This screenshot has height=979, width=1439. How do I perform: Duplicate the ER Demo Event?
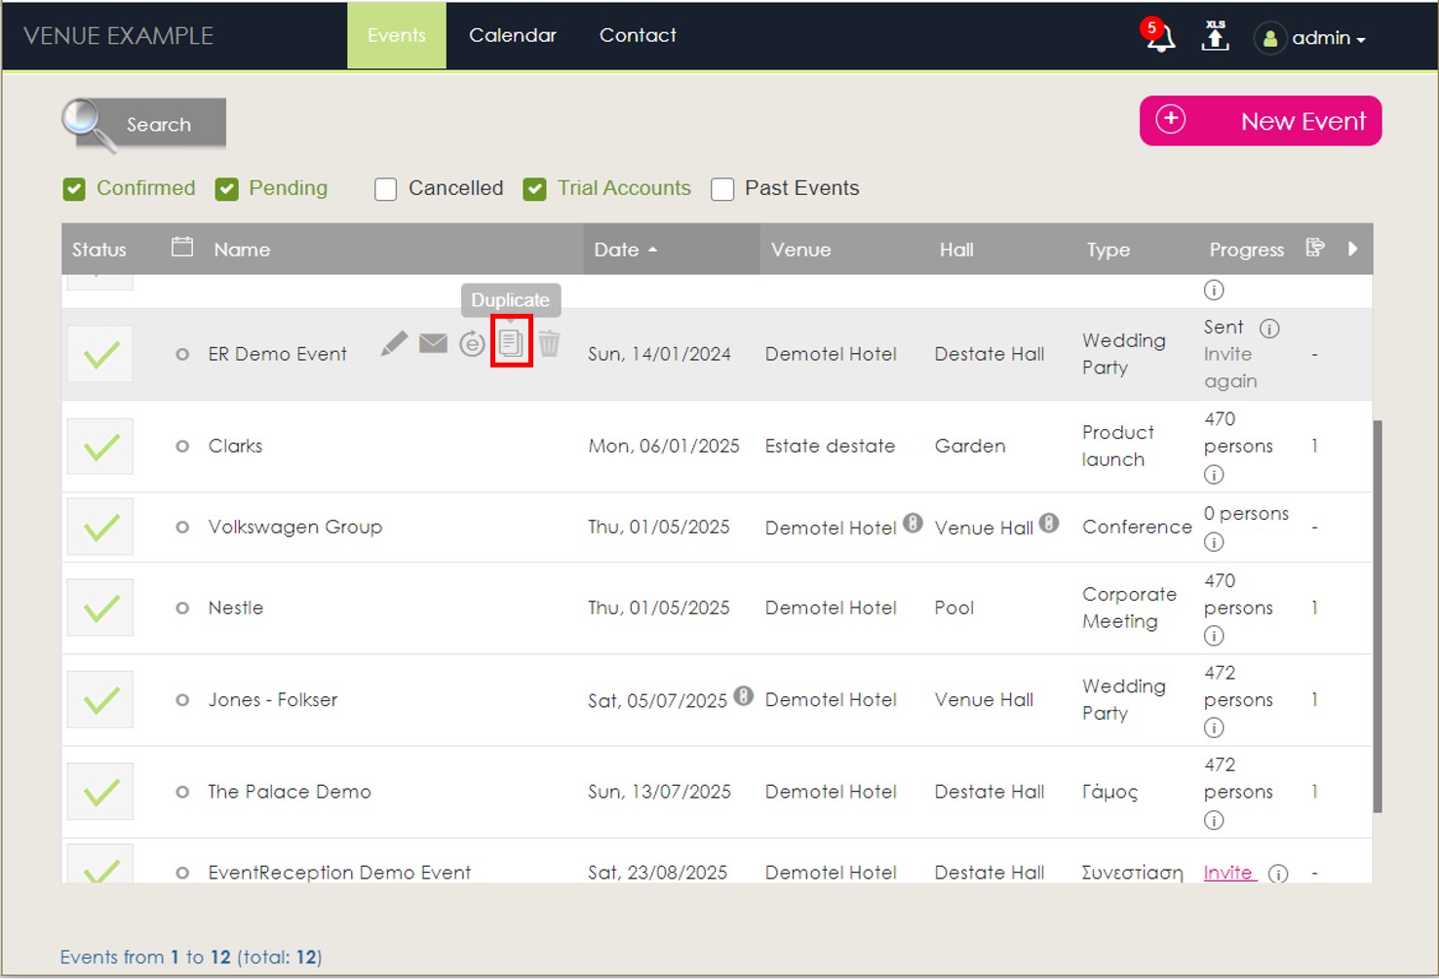(511, 341)
